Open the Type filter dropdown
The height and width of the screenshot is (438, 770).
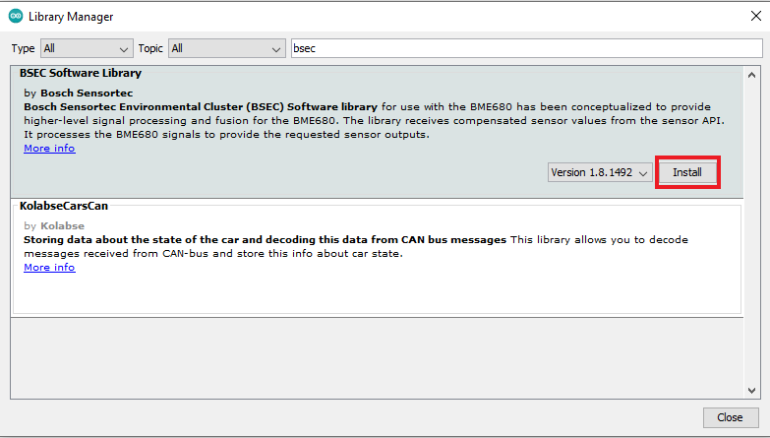click(x=87, y=48)
